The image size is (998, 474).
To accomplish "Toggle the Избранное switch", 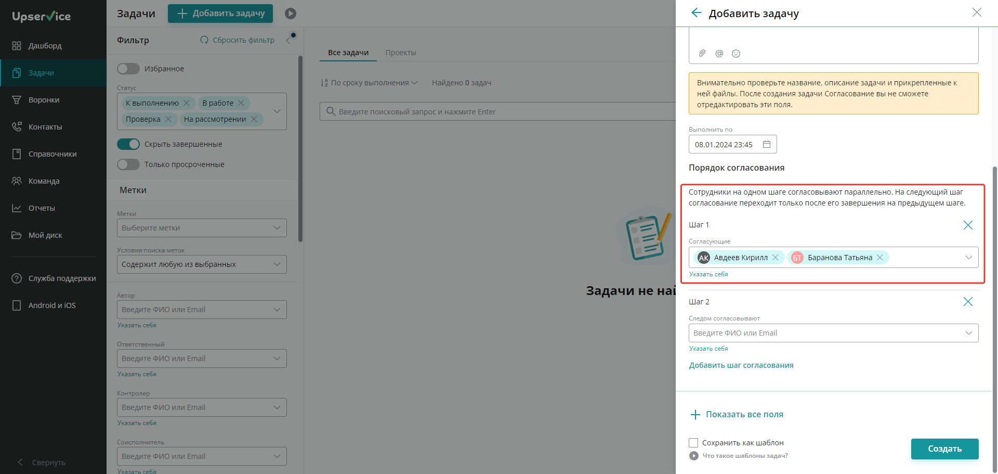I will click(x=128, y=69).
